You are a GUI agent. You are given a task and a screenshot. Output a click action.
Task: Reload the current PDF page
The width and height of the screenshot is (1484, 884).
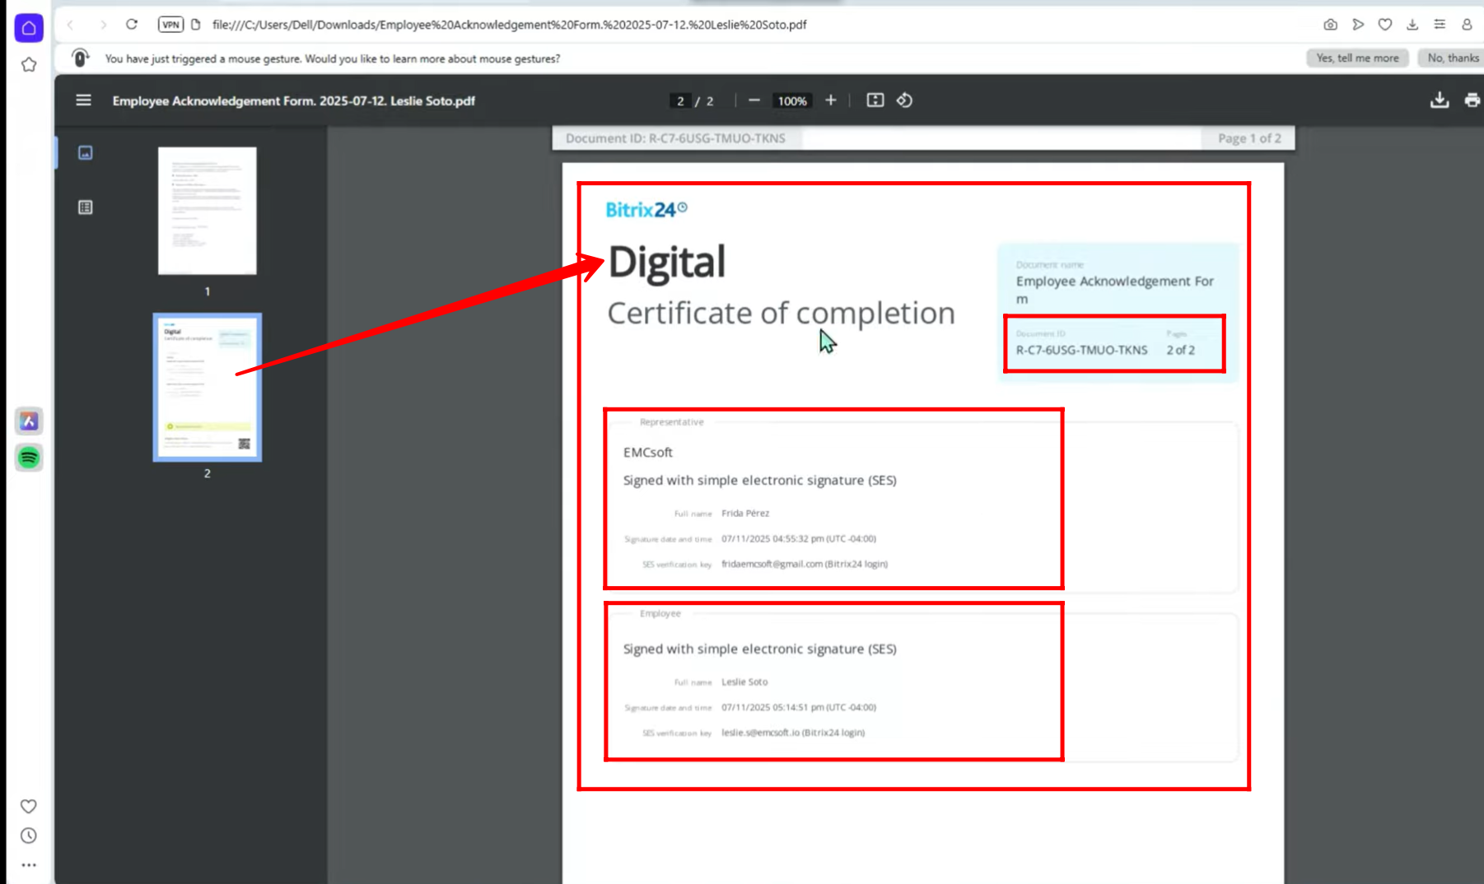click(x=132, y=25)
